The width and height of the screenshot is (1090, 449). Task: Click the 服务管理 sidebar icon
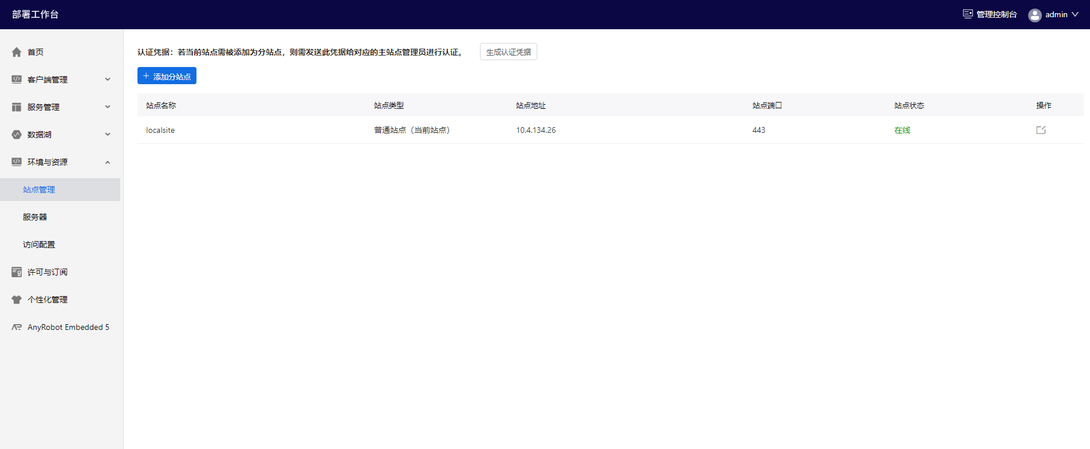pyautogui.click(x=17, y=107)
